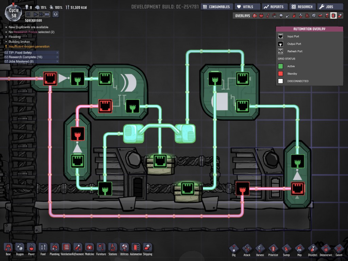Open the Vitals panel
The height and width of the screenshot is (261, 348).
[x=248, y=7]
